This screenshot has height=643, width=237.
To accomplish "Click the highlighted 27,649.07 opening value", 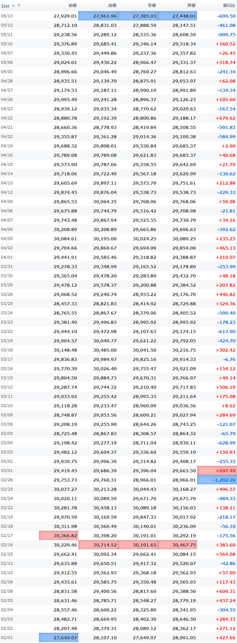I will pos(58,638).
